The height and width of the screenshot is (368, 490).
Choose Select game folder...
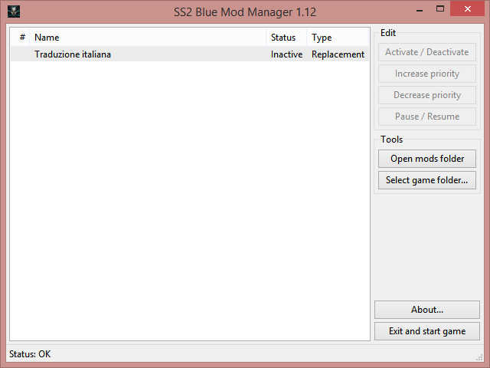click(427, 180)
